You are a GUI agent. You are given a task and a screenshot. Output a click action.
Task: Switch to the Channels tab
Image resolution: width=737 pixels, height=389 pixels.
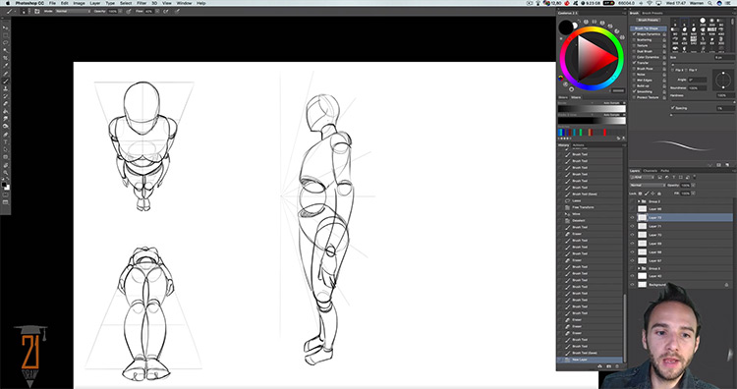click(651, 171)
